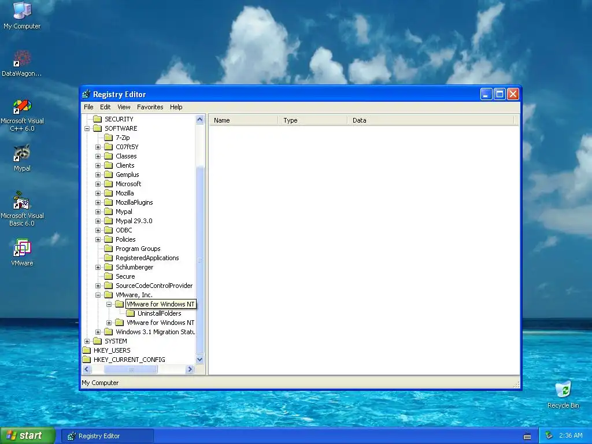Click Registry Editor taskbar button

coord(108,436)
